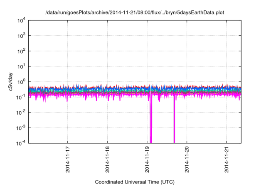
Task: Click the 10^1 y-axis tick label
Action: [21, 66]
